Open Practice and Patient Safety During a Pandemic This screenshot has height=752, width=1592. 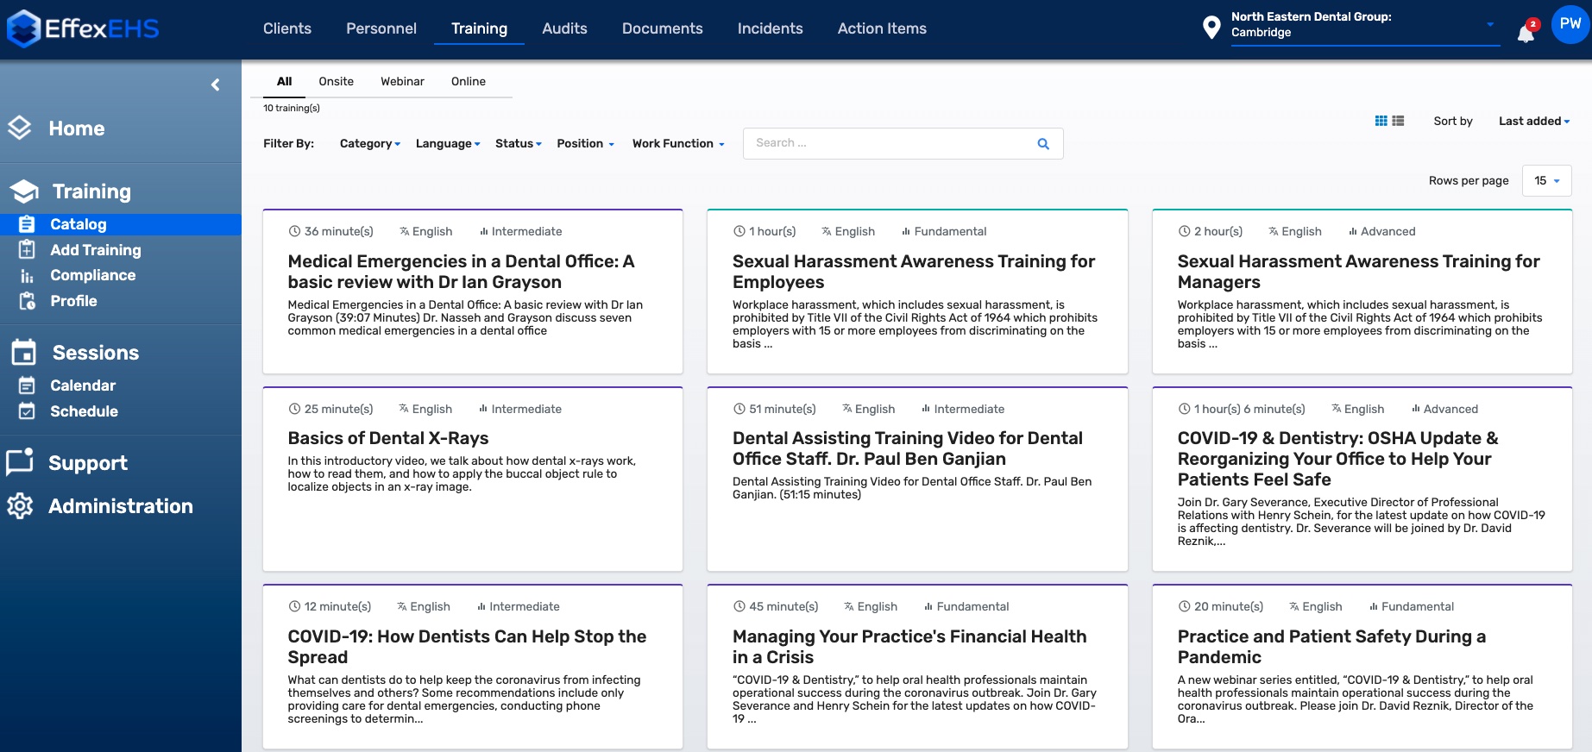1362,667
